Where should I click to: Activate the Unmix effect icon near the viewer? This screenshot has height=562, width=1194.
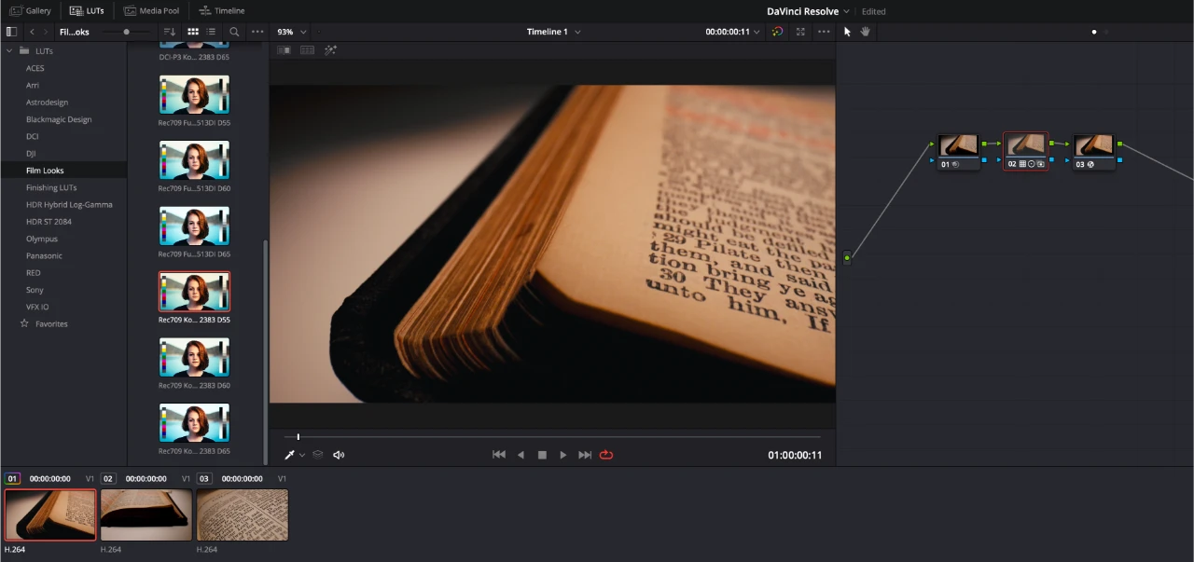pos(330,49)
